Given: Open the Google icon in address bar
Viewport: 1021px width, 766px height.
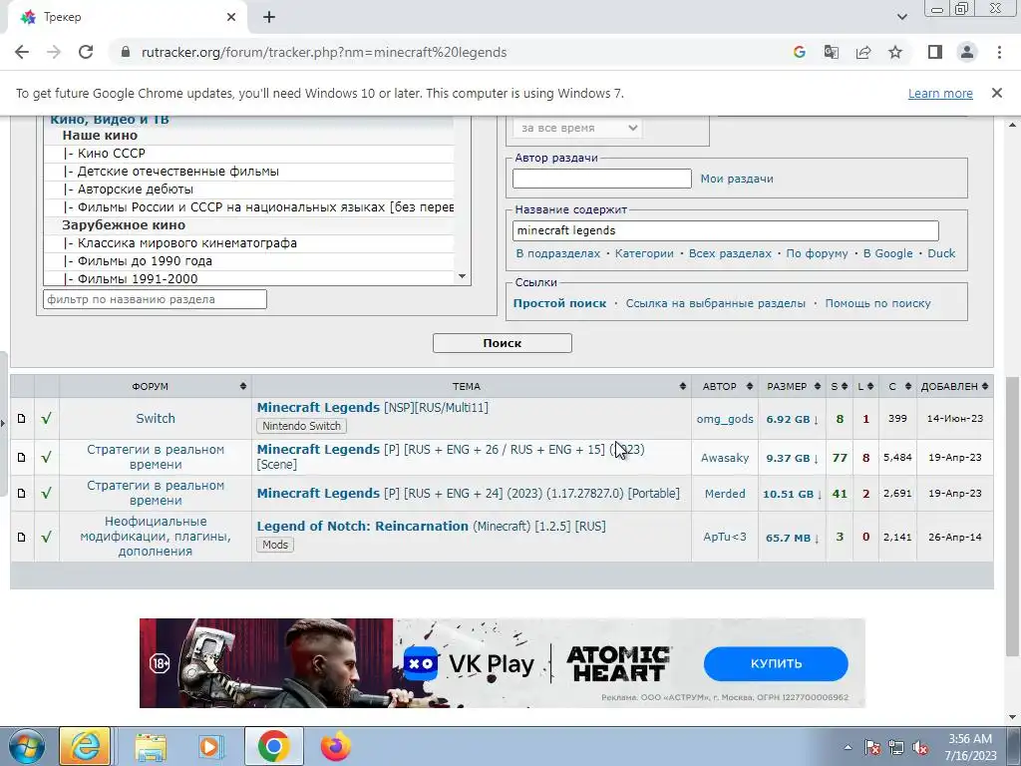Looking at the screenshot, I should pos(799,52).
